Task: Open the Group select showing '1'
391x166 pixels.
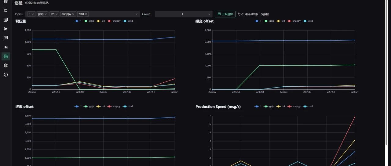Action: click(184, 14)
